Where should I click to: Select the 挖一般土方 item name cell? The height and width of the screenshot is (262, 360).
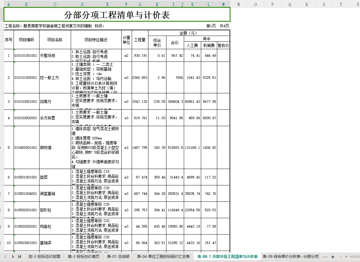(x=55, y=78)
